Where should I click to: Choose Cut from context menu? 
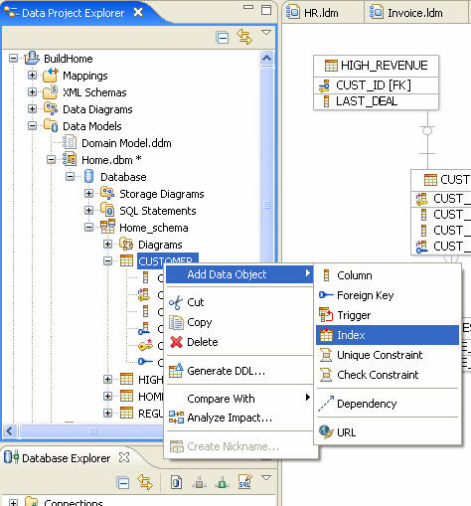[x=239, y=302]
